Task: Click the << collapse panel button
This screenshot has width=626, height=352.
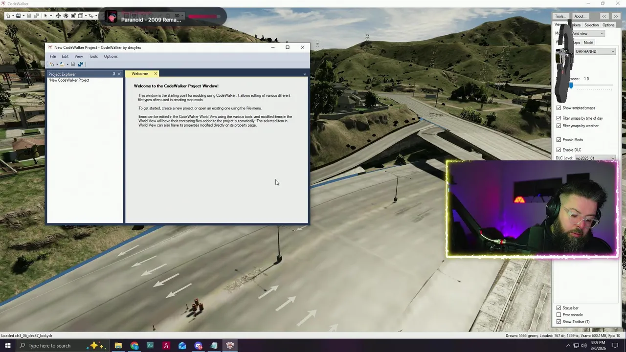Action: point(604,16)
